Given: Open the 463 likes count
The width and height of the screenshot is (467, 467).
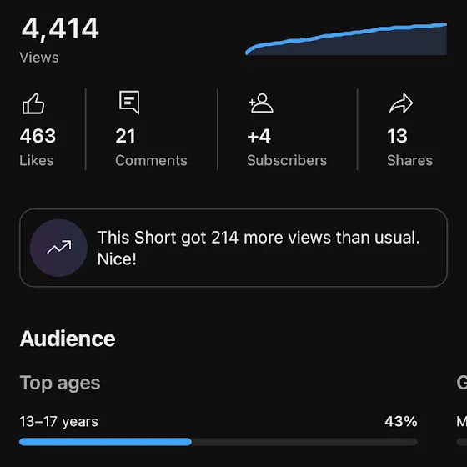Looking at the screenshot, I should (38, 136).
